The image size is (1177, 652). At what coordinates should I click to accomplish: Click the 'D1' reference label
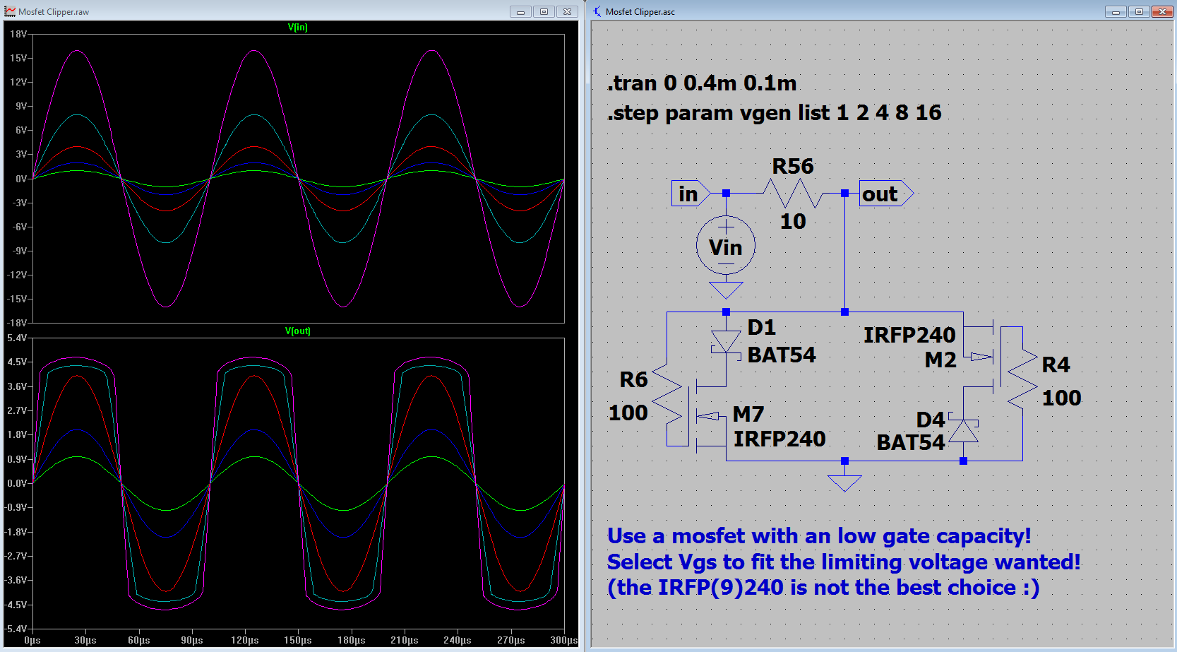pyautogui.click(x=762, y=328)
